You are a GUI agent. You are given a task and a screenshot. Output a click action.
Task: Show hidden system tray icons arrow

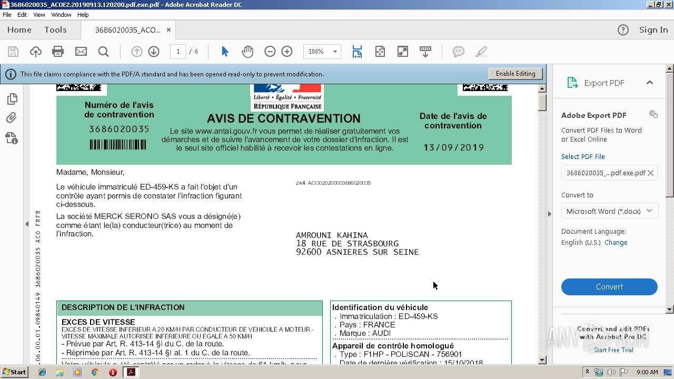(x=587, y=372)
